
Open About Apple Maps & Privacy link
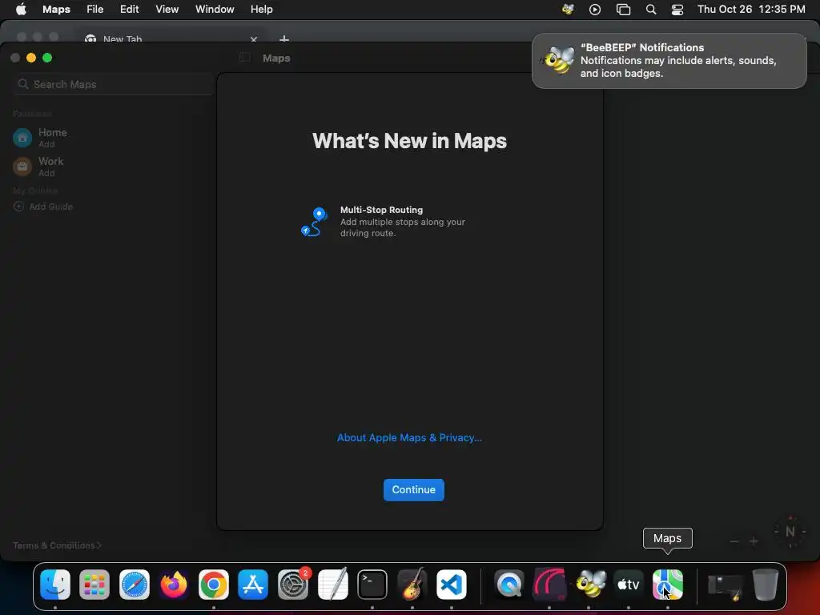(x=409, y=438)
